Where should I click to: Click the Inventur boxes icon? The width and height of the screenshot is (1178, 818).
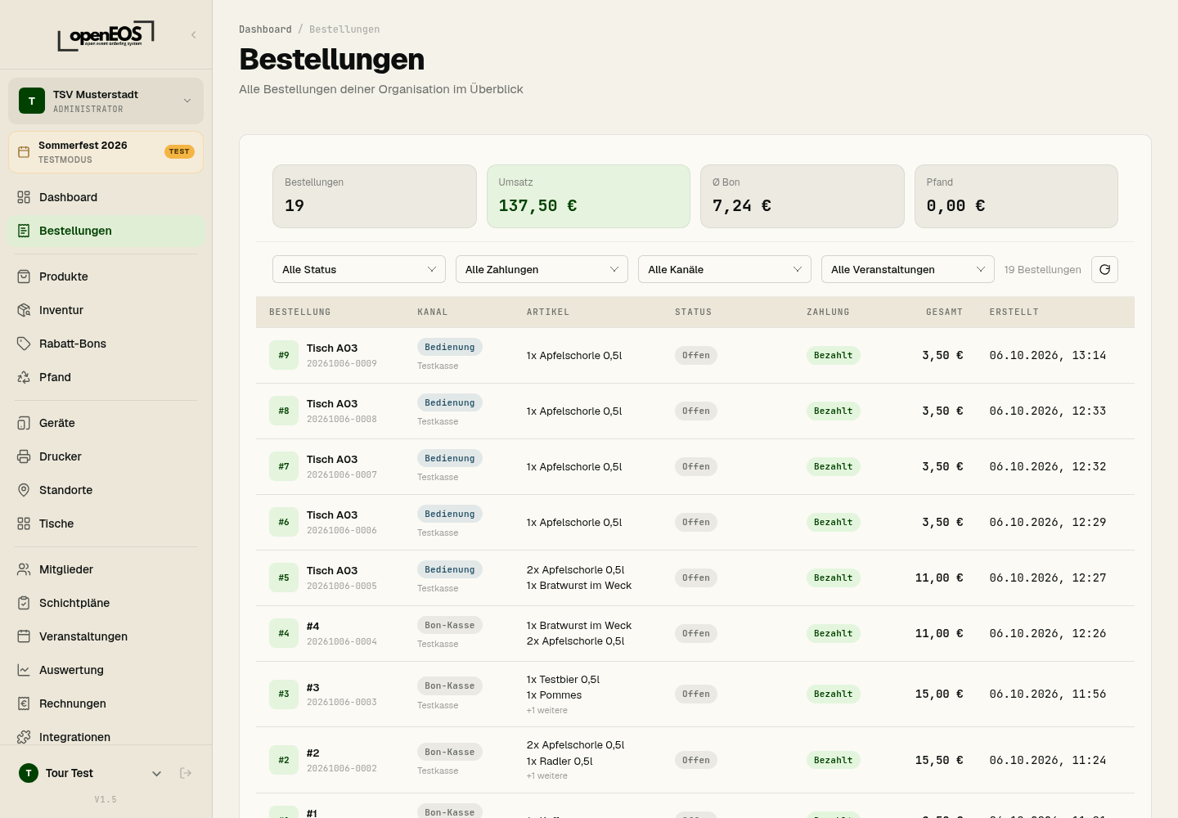click(x=24, y=310)
